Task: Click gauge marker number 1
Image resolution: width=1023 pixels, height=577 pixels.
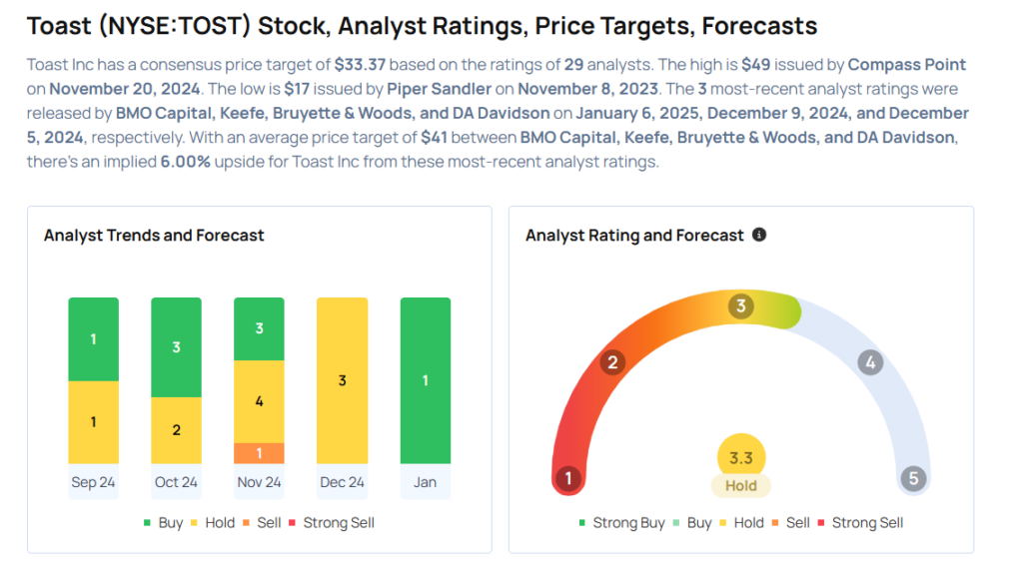Action: tap(568, 478)
